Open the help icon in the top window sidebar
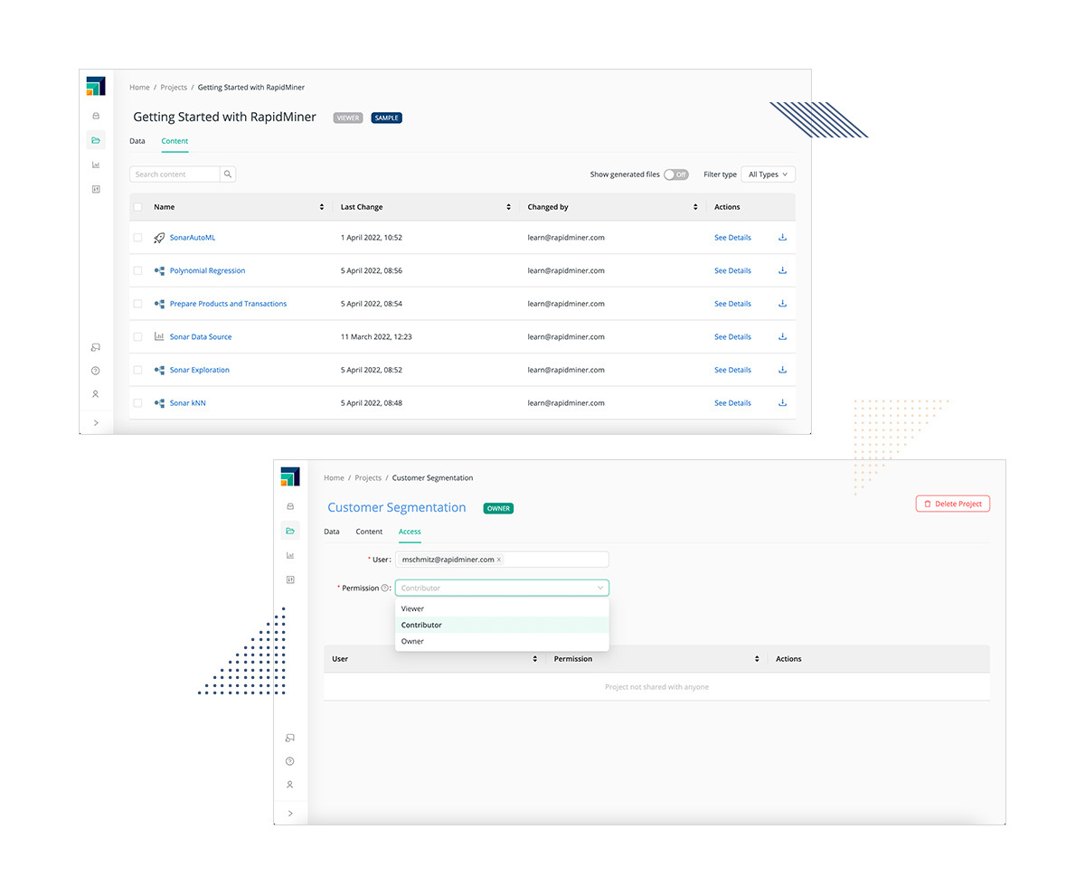This screenshot has height=895, width=1085. coord(96,371)
